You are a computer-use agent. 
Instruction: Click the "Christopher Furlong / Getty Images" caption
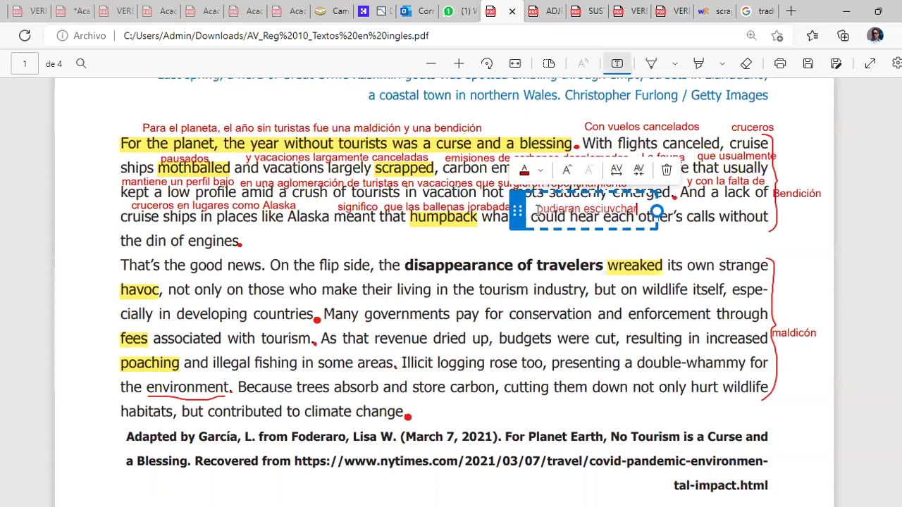[x=666, y=94]
